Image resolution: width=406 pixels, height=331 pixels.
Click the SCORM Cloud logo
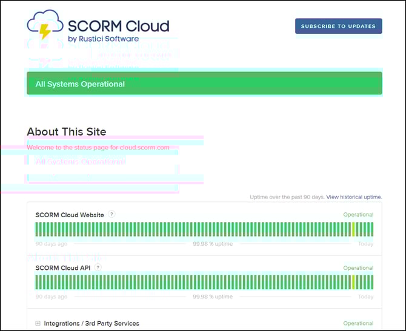click(x=98, y=26)
